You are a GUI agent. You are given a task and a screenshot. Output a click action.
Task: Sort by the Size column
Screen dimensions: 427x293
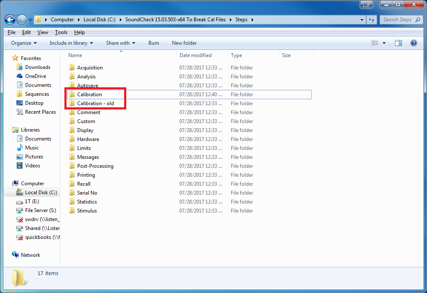286,55
